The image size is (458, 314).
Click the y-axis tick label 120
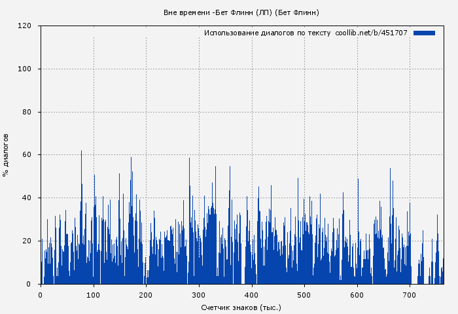[25, 26]
